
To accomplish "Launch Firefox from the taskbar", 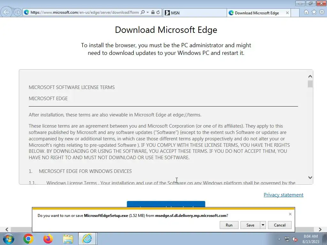I will coord(48,239).
